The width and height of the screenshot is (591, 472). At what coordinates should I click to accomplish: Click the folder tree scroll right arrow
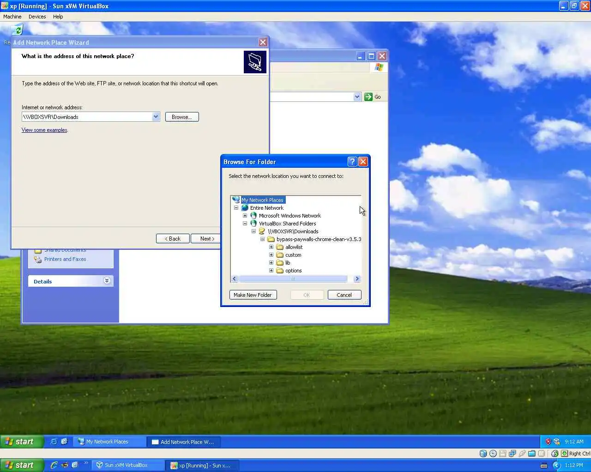356,279
